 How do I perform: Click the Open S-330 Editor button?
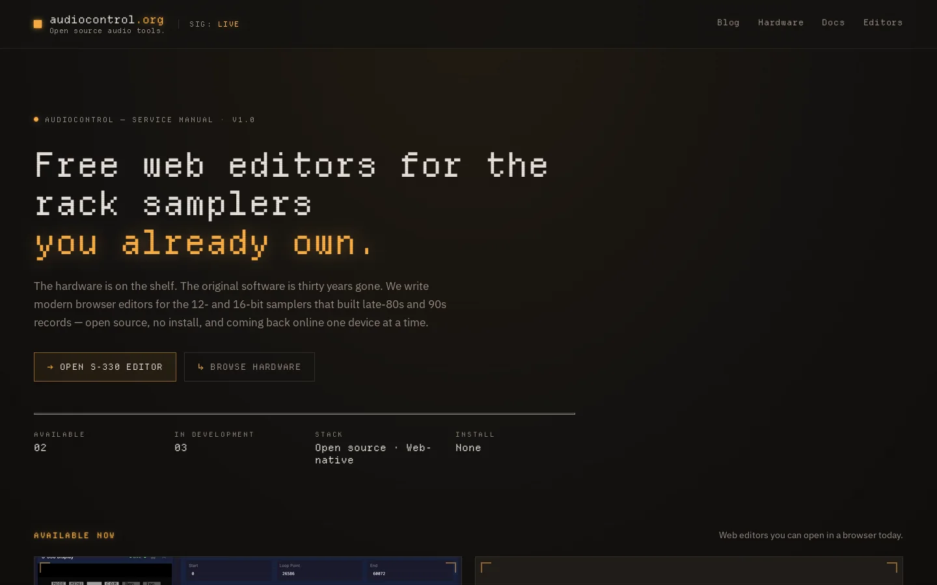[105, 367]
